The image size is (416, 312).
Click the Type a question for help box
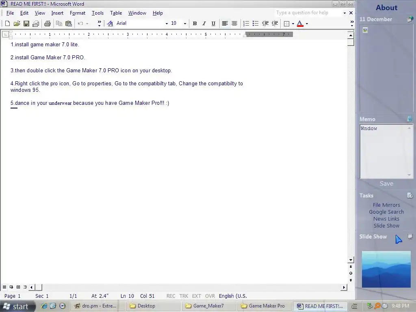(308, 13)
